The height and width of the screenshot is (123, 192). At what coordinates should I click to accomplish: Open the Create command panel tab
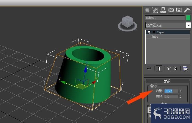(147, 10)
